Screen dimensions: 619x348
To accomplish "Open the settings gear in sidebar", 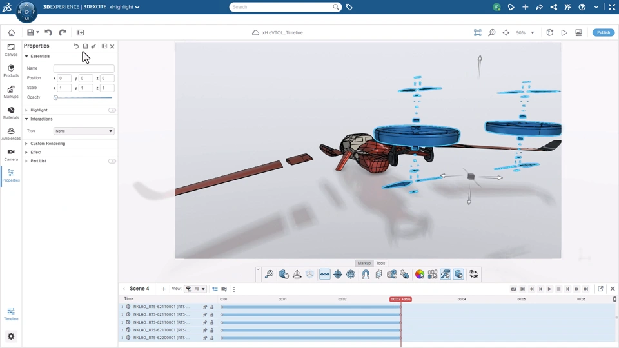I will [x=11, y=336].
